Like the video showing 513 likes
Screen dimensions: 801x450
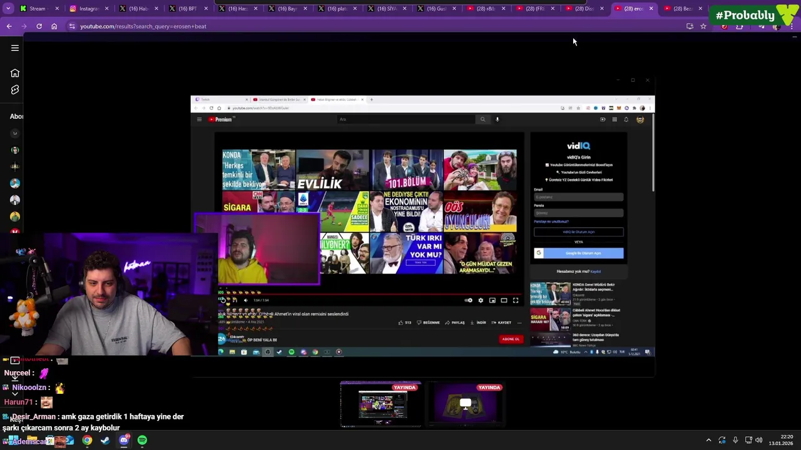[404, 323]
